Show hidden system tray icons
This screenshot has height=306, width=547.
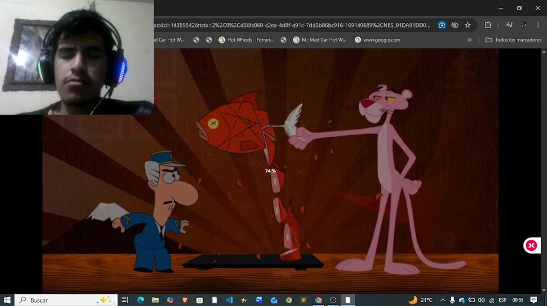tap(443, 300)
